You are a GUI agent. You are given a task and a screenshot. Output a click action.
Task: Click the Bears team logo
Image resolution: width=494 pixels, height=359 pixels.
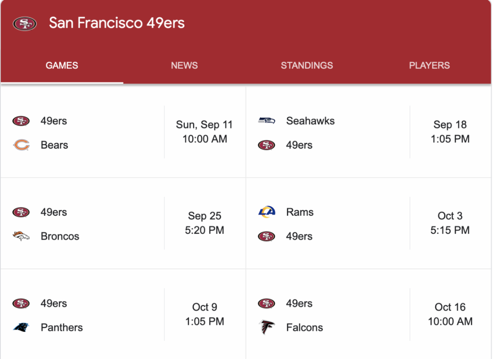click(x=21, y=145)
